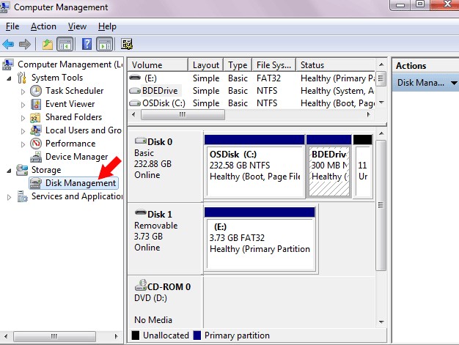Click the Task Scheduler clock icon
Viewport: 459px width, 345px height.
coord(36,91)
